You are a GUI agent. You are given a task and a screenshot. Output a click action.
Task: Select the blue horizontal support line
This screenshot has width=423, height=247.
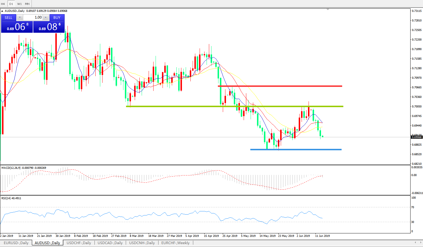(296, 149)
